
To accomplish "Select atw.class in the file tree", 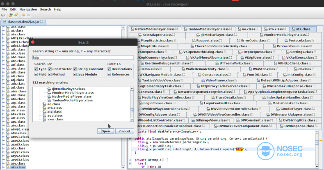I will (18, 133).
